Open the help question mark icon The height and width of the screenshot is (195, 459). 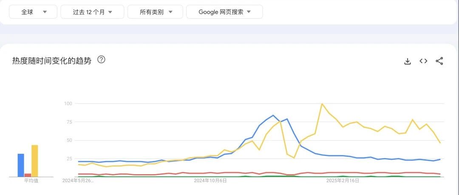click(101, 60)
